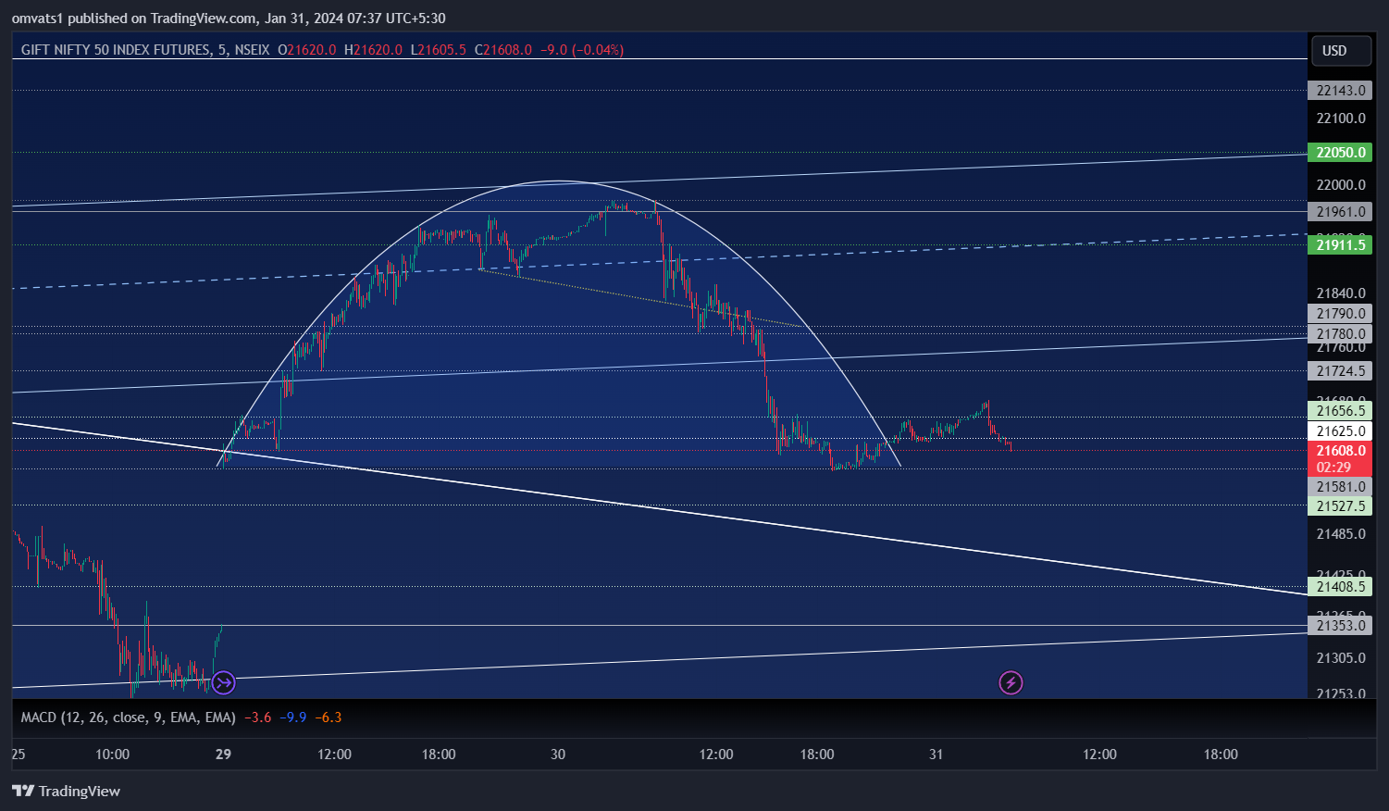The image size is (1389, 811).
Task: Click the purple replay arrow icon near 29
Action: [224, 683]
